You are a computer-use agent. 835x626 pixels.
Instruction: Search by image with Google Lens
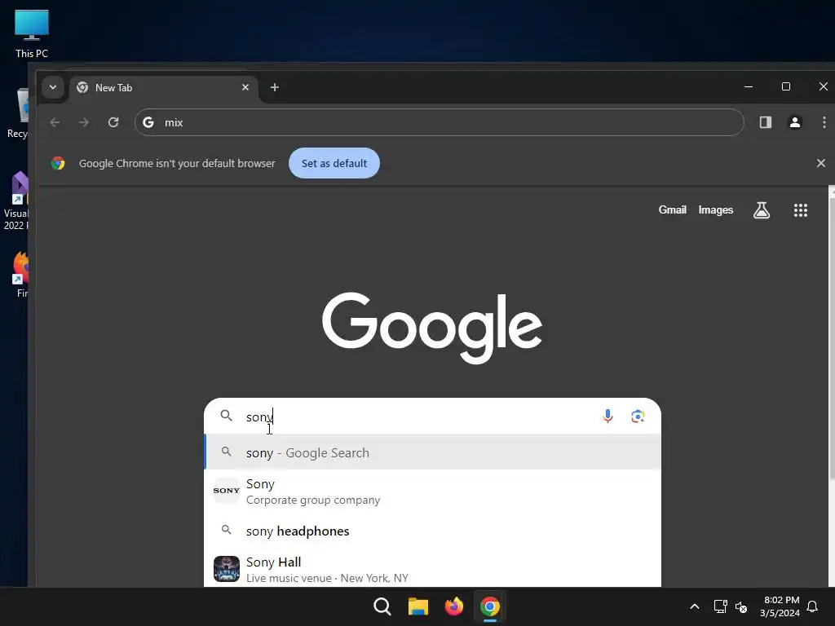pyautogui.click(x=638, y=416)
